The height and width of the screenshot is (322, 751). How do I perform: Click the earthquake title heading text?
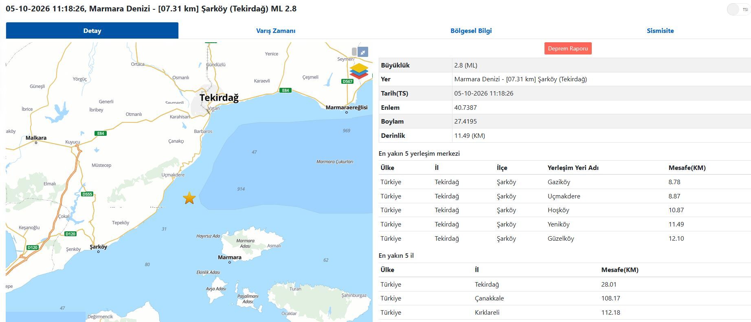[151, 9]
